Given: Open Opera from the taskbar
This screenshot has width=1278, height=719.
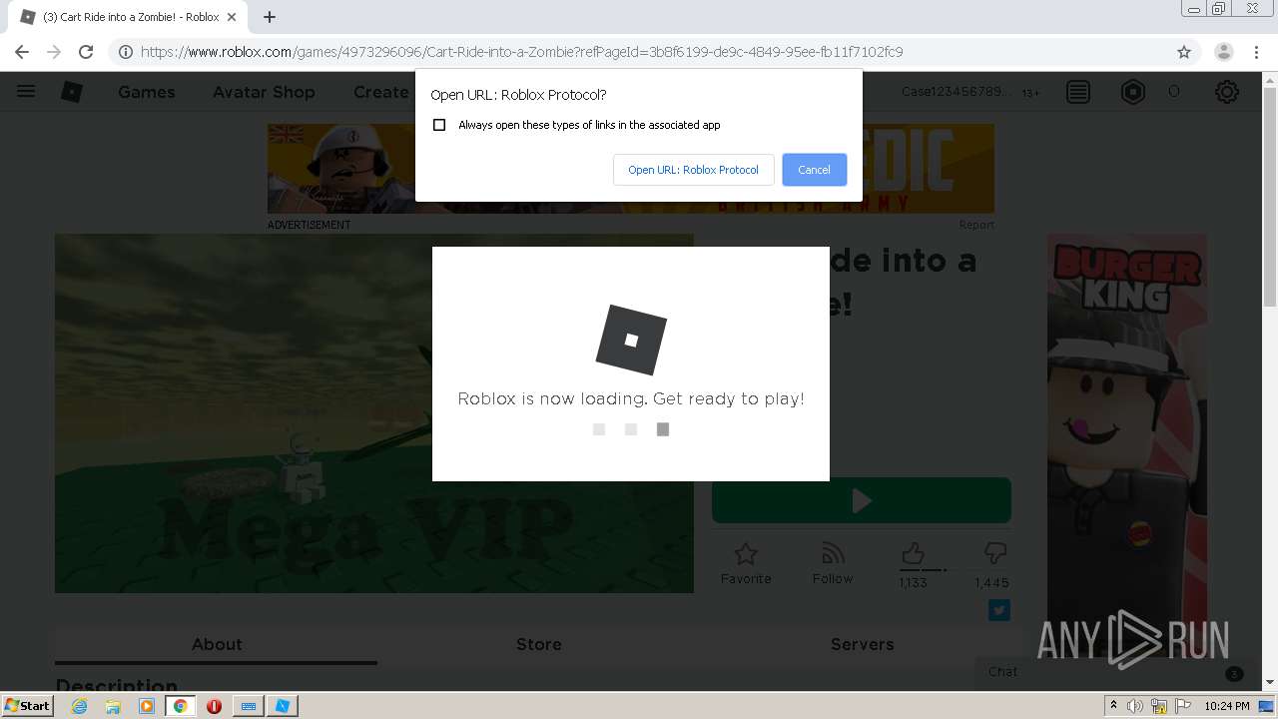Looking at the screenshot, I should pyautogui.click(x=214, y=706).
